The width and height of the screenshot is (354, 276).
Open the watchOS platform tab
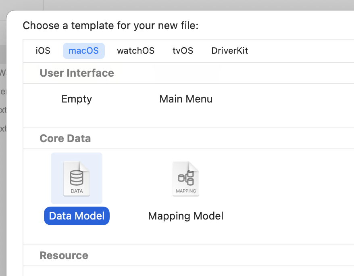pyautogui.click(x=136, y=50)
